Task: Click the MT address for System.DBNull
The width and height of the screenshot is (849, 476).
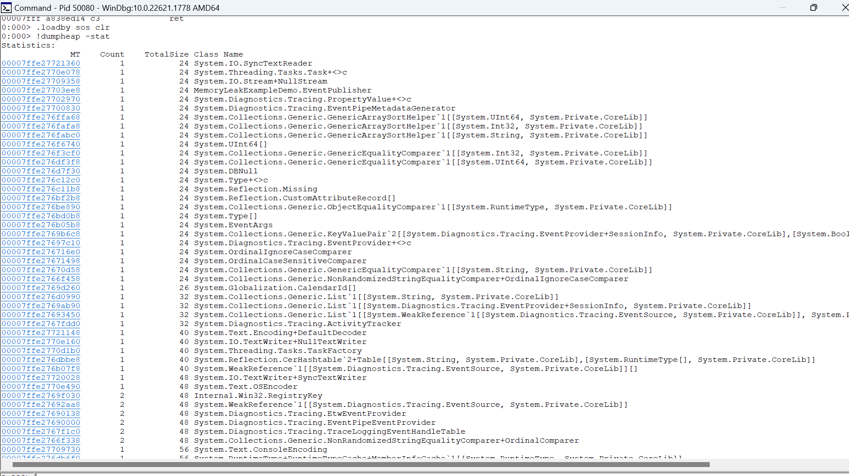Action: point(40,171)
